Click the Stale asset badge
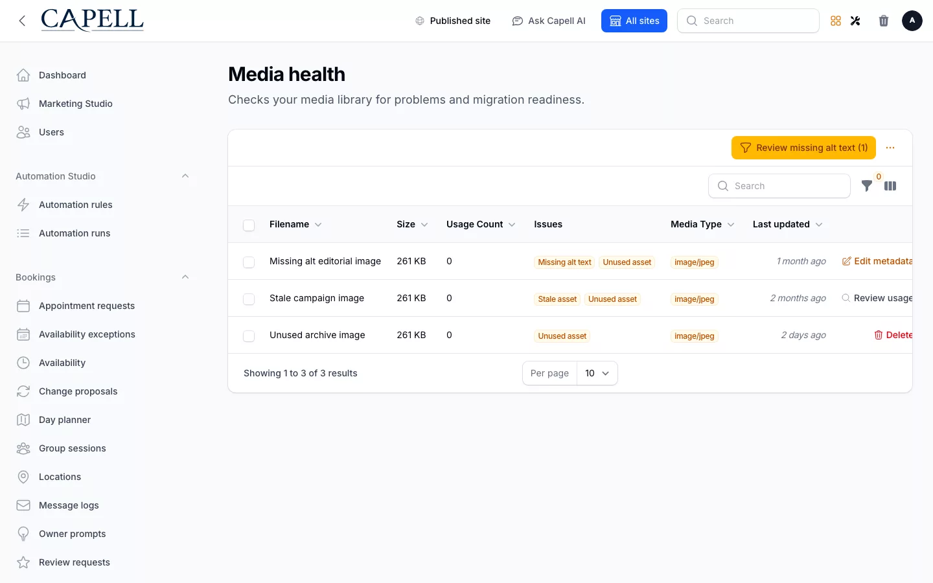Screen dimensions: 933x583 click(557, 299)
